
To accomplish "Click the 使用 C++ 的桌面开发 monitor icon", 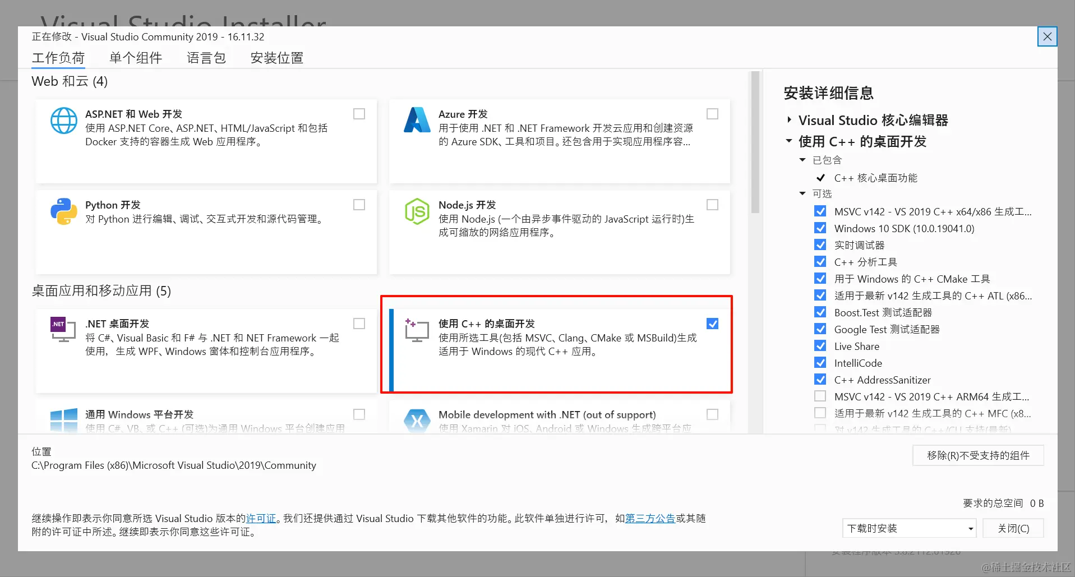I will pyautogui.click(x=416, y=330).
